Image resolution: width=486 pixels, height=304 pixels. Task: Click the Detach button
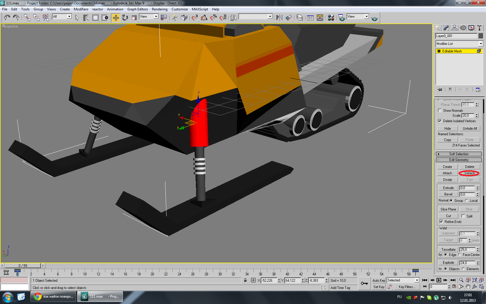click(469, 173)
